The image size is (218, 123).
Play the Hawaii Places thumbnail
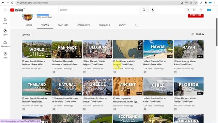158,49
